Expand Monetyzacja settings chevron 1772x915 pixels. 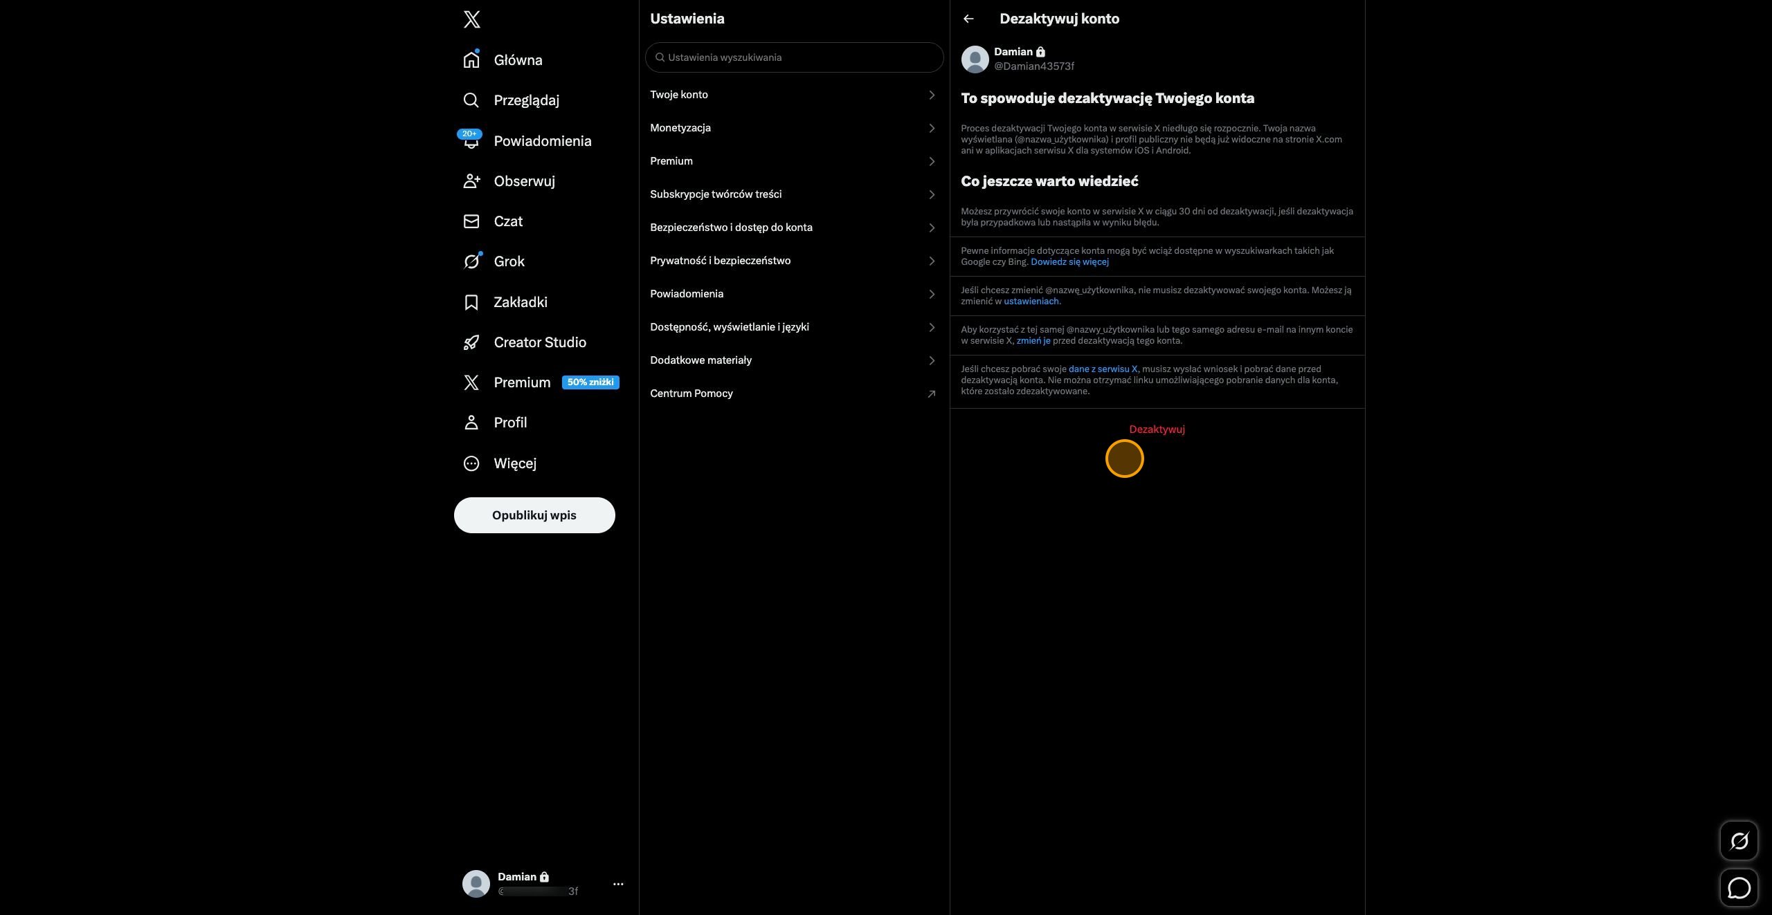(932, 128)
